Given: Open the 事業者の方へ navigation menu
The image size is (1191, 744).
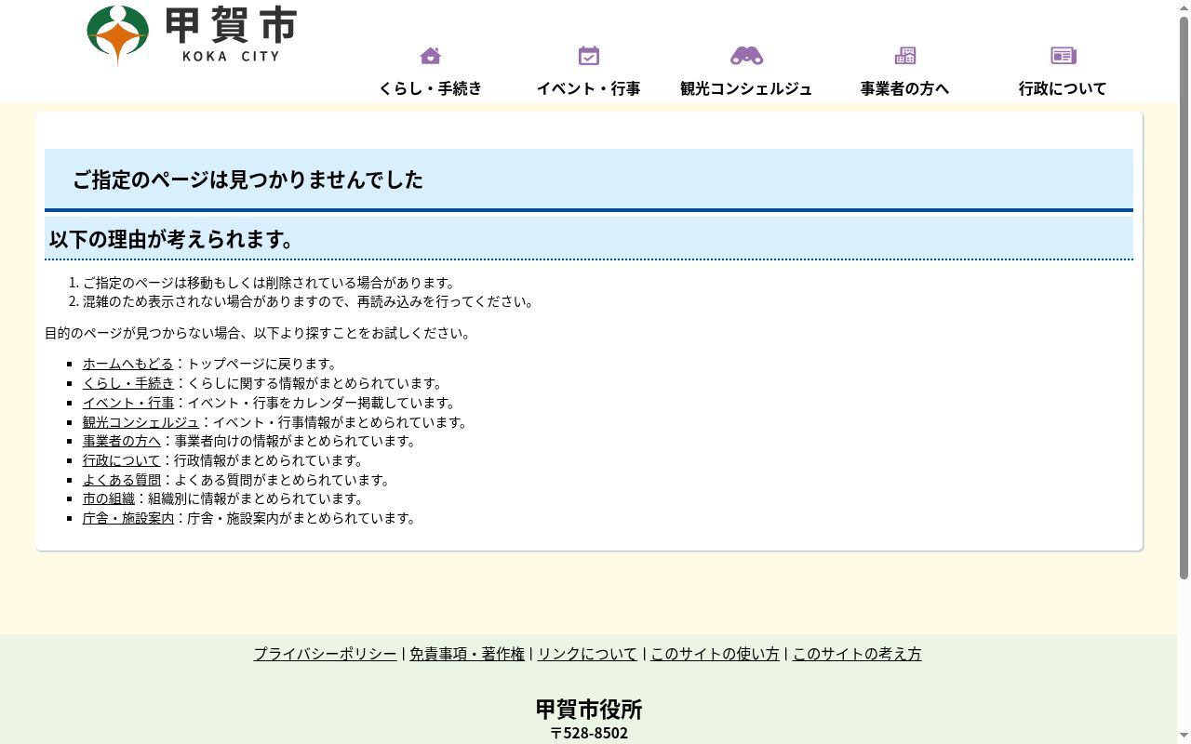Looking at the screenshot, I should click(905, 88).
